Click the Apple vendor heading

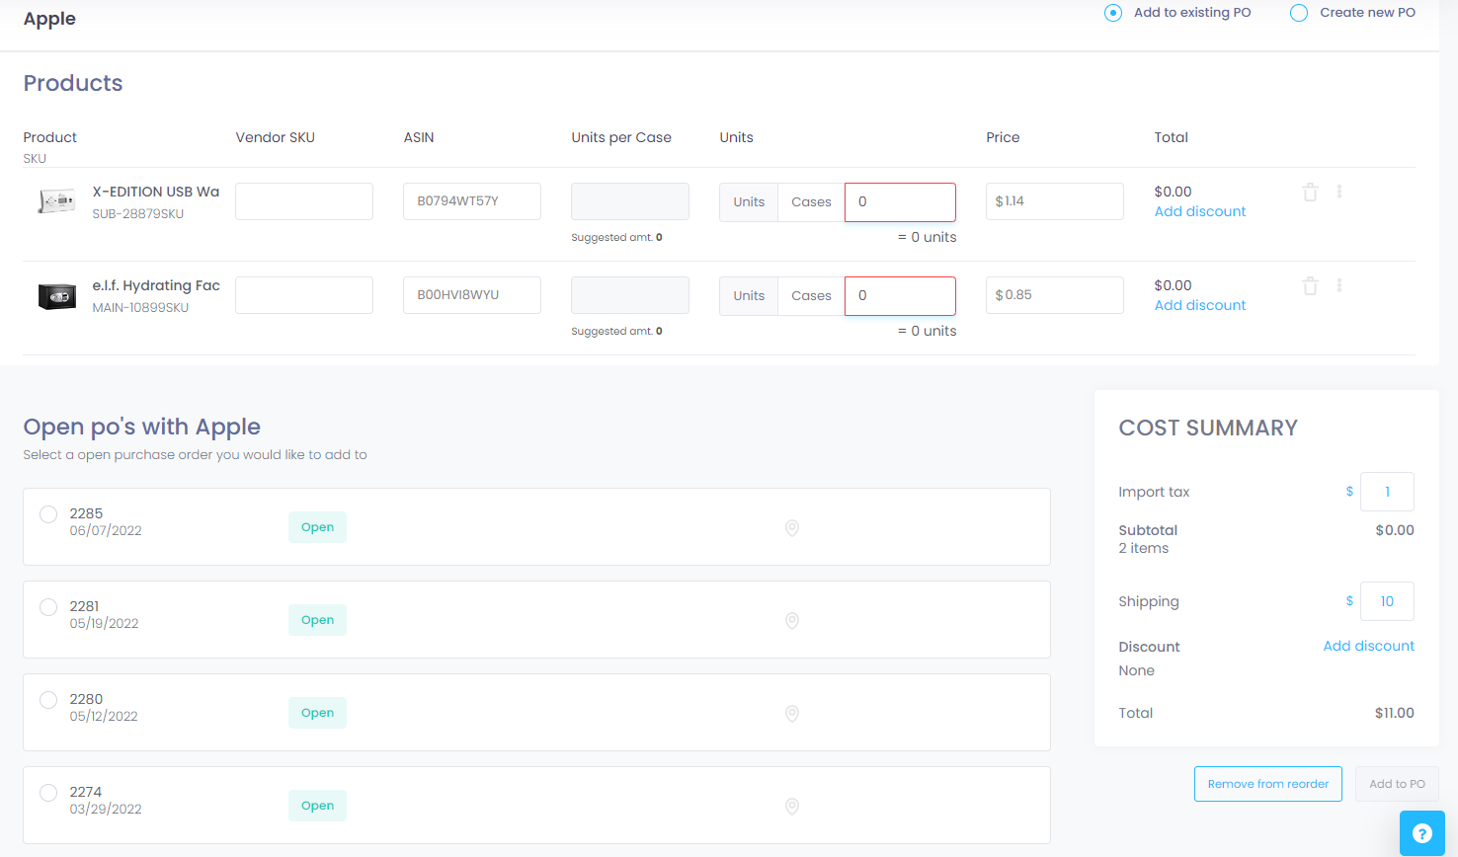pos(49,19)
